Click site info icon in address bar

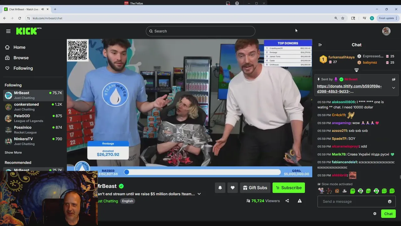(29, 18)
